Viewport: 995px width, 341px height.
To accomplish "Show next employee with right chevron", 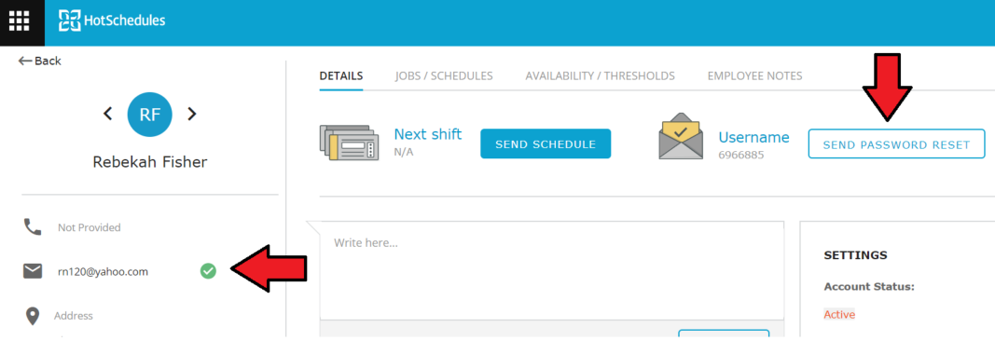I will pos(192,114).
